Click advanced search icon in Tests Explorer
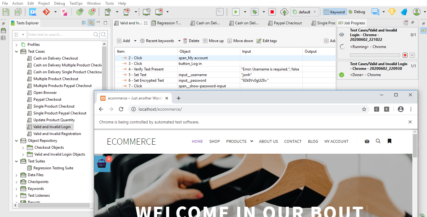 click(104, 35)
